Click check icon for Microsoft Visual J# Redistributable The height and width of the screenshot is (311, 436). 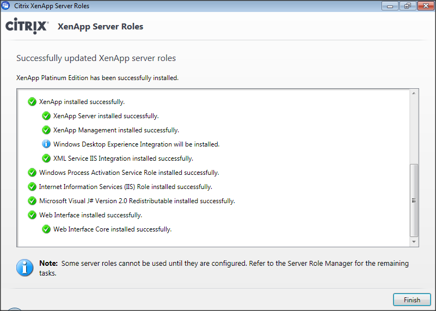point(32,201)
